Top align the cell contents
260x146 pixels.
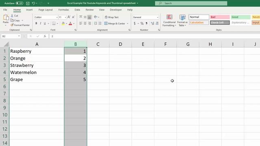pos(80,17)
